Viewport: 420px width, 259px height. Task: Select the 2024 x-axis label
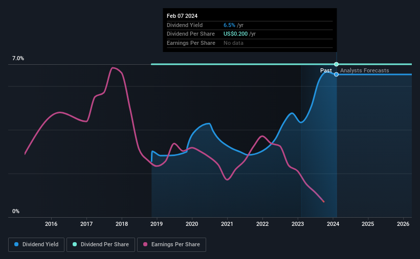(333, 224)
